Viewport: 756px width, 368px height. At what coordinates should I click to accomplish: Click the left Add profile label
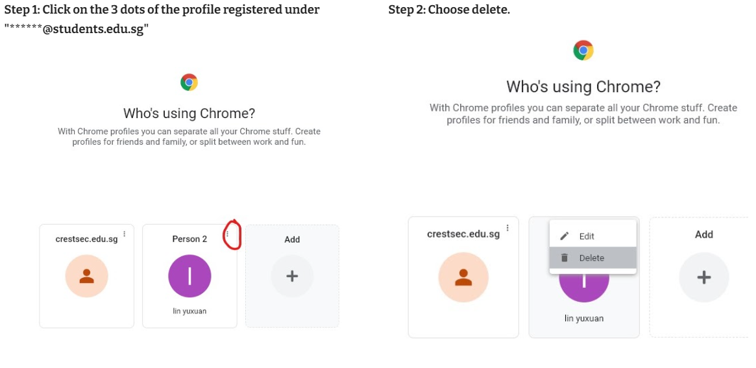coord(292,239)
